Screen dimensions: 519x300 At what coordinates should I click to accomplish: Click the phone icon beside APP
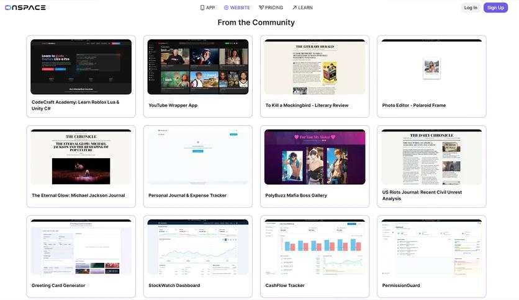(x=202, y=7)
